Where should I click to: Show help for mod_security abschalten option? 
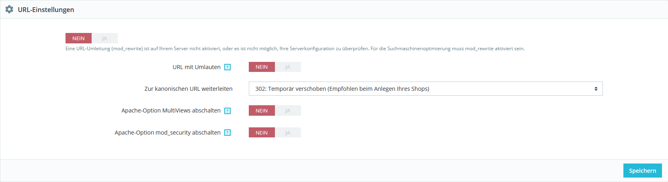click(227, 133)
